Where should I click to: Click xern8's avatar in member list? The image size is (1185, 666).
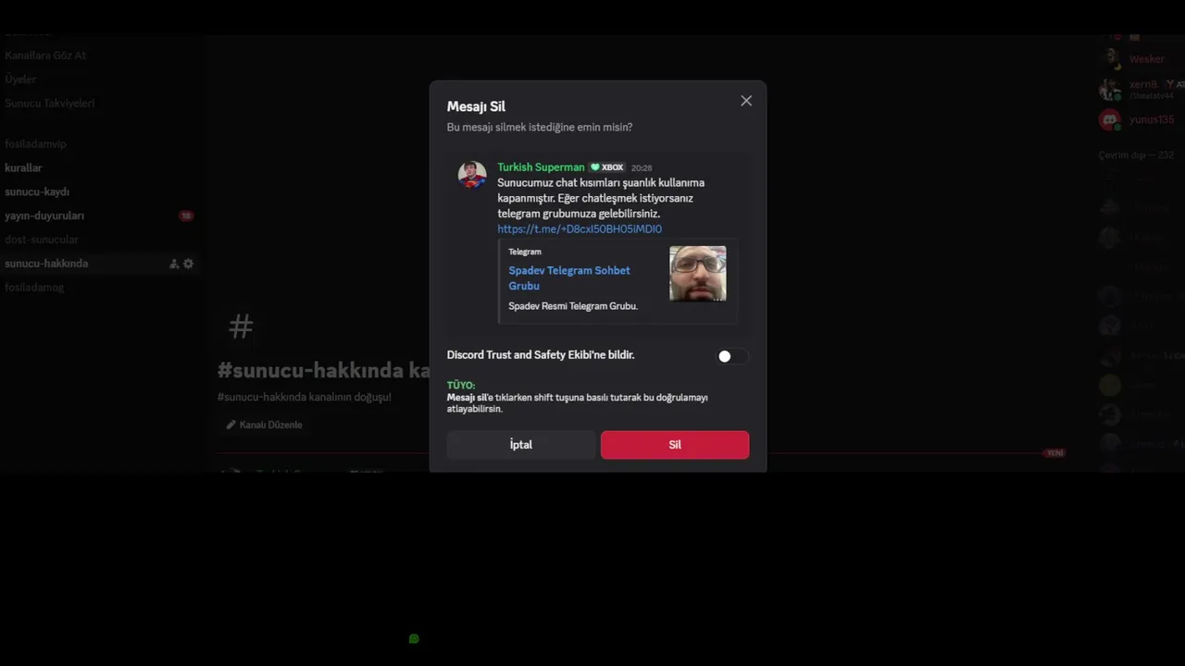point(1109,90)
